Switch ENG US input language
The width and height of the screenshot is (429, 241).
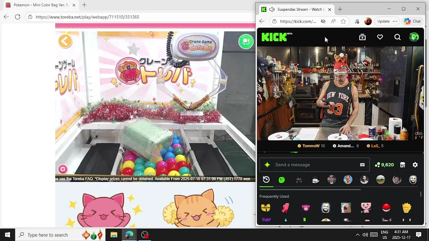pos(384,235)
